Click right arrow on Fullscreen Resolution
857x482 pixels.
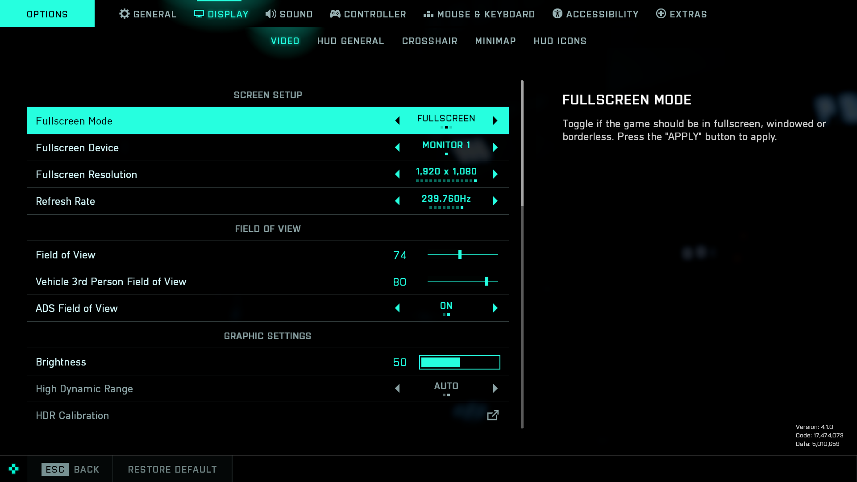click(x=495, y=174)
